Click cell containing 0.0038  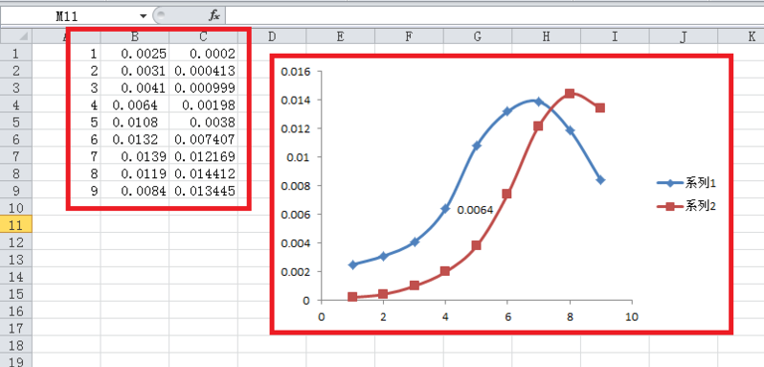pos(203,122)
